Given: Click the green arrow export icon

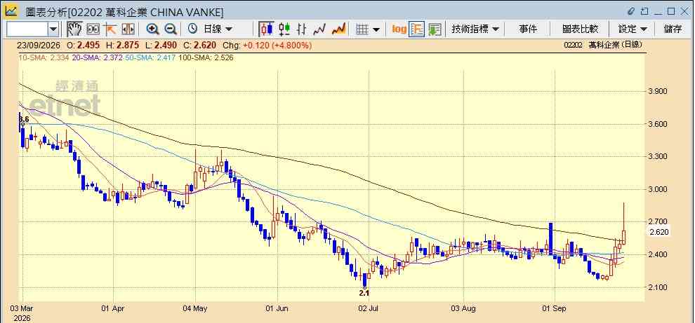Looking at the screenshot, I should pos(435,29).
